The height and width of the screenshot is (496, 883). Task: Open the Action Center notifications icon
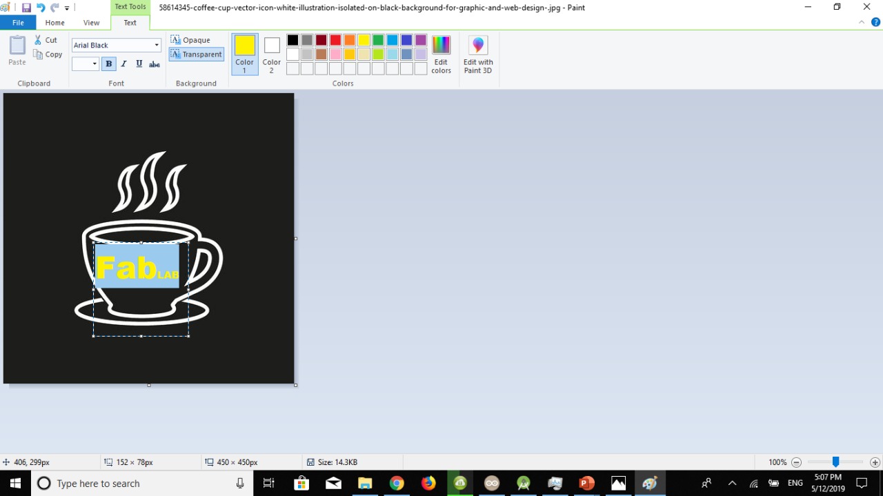[x=862, y=483]
